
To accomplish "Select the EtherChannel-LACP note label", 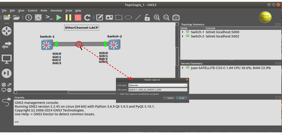I will point(82,28).
